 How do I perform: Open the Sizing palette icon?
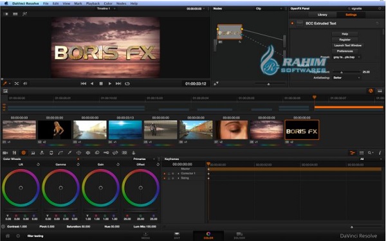pyautogui.click(x=115, y=153)
